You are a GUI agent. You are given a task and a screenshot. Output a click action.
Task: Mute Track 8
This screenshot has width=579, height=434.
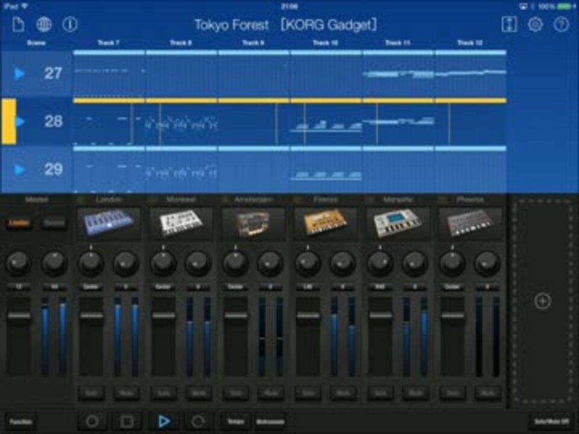(198, 394)
